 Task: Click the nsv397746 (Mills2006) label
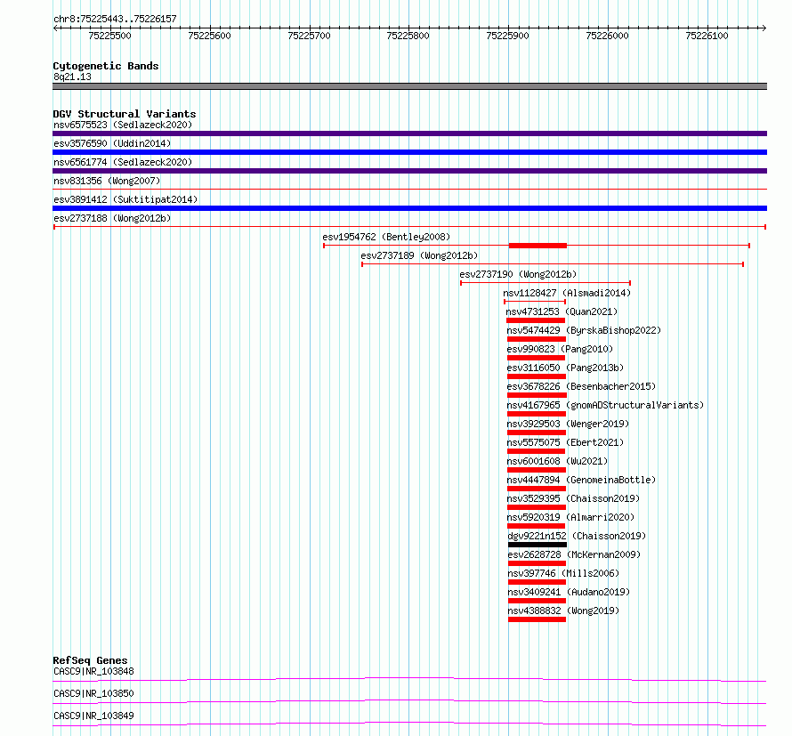[x=563, y=573]
